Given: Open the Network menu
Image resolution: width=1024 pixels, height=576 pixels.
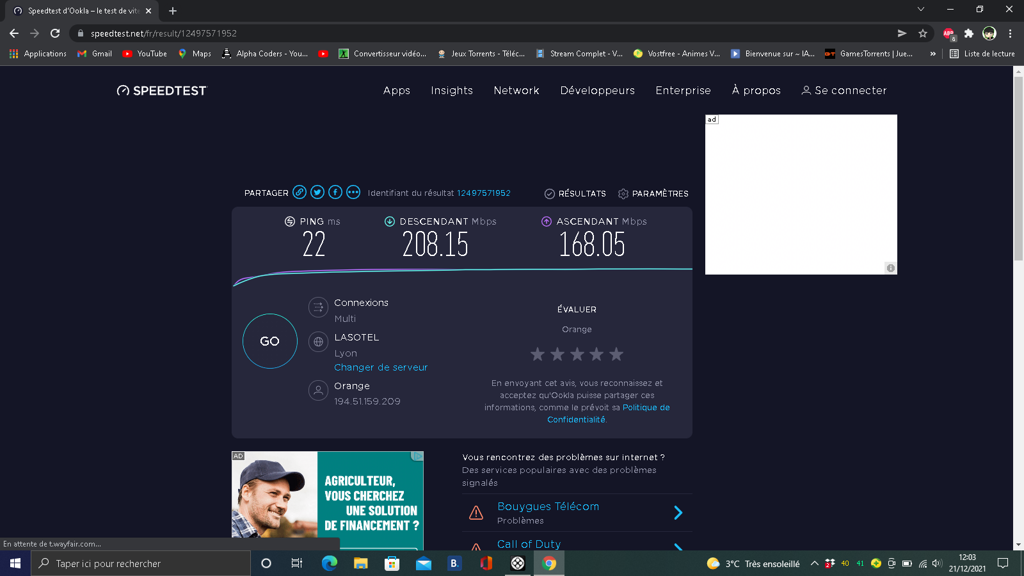Looking at the screenshot, I should 516,90.
